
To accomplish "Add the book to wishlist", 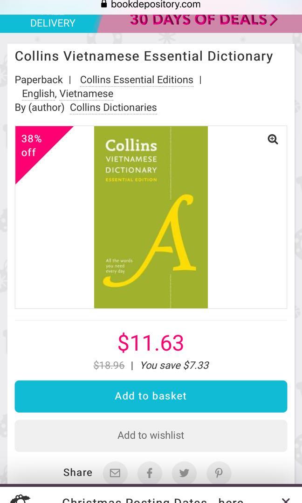I will pyautogui.click(x=151, y=435).
